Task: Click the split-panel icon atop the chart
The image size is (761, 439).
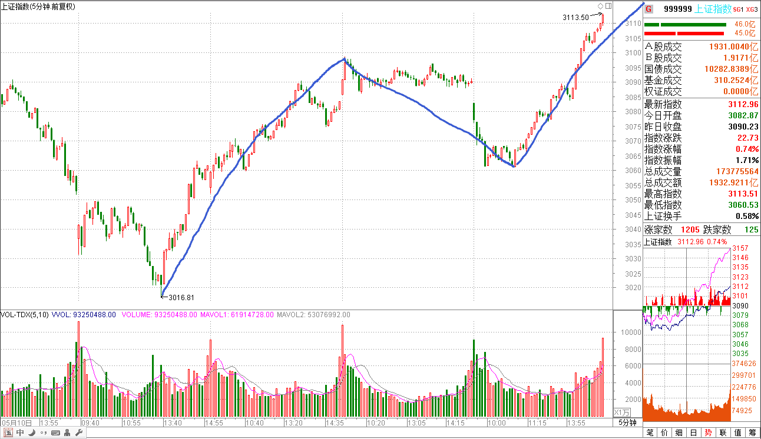Action: click(x=608, y=5)
